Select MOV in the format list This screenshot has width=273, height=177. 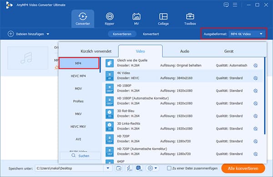pyautogui.click(x=78, y=88)
